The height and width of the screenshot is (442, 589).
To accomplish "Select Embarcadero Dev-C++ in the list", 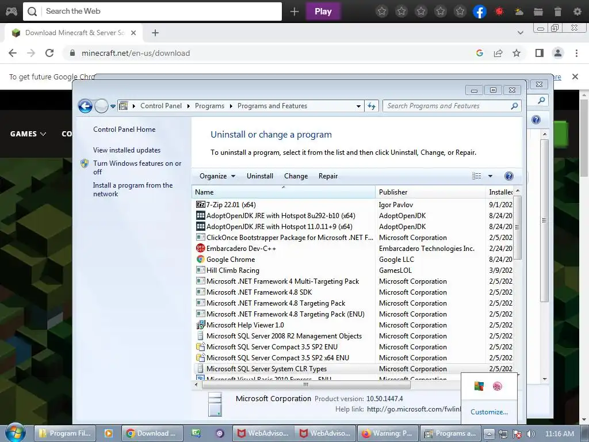I will (353, 249).
